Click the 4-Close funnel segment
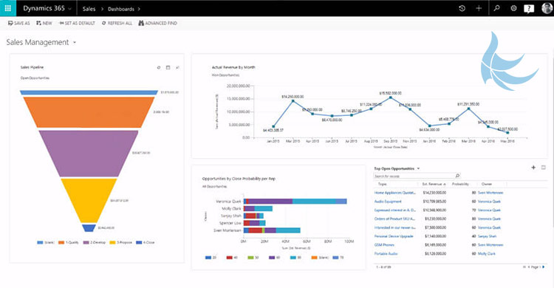The height and width of the screenshot is (288, 554). pyautogui.click(x=89, y=228)
